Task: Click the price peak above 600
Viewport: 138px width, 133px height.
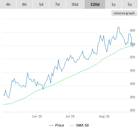Action: tap(118, 27)
